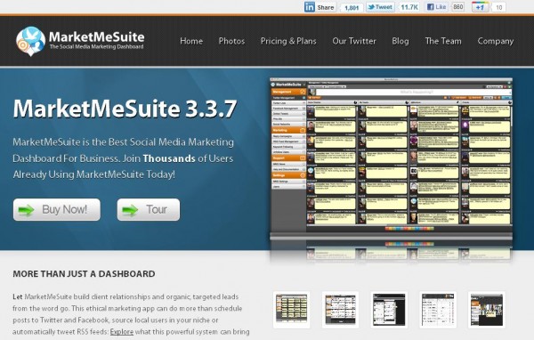Screen dimensions: 534x340
Task: Open Pricing & Plans page
Action: point(288,41)
